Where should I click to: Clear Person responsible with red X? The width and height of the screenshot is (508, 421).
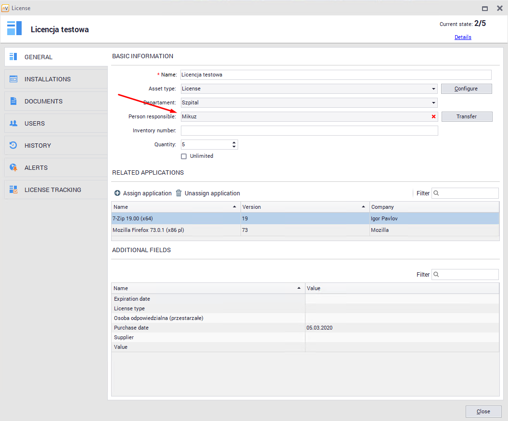(433, 116)
